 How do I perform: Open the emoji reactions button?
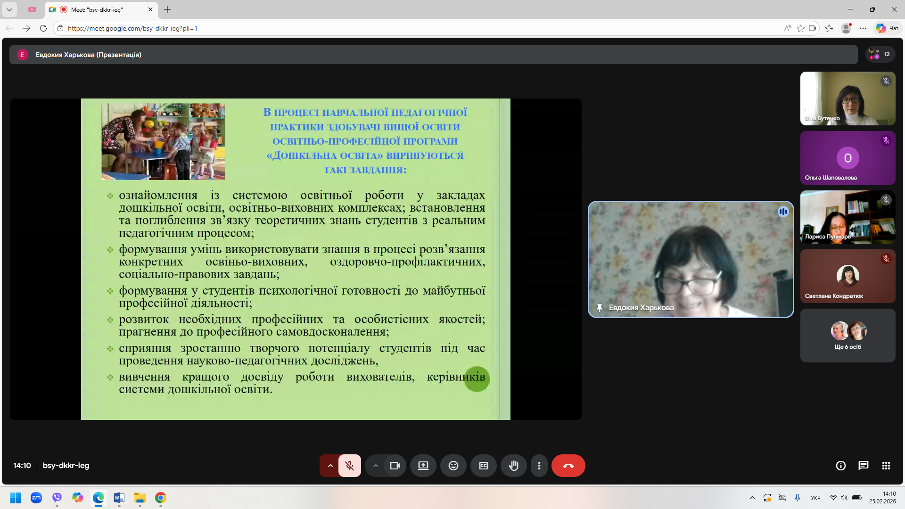(453, 466)
